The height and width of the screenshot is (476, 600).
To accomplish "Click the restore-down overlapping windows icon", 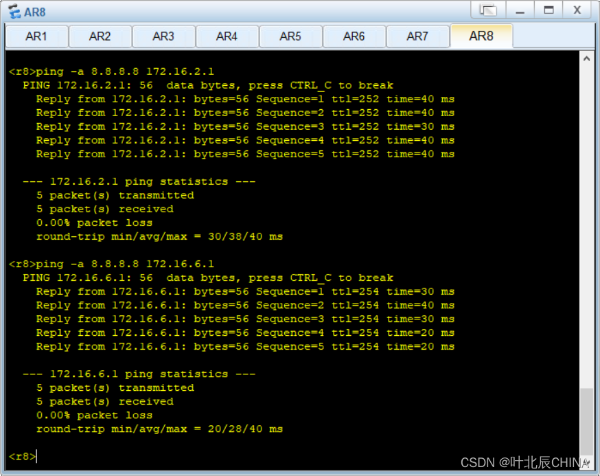I will [489, 10].
